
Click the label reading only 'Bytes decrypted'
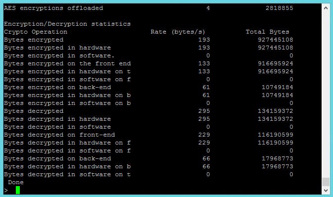tap(34, 111)
